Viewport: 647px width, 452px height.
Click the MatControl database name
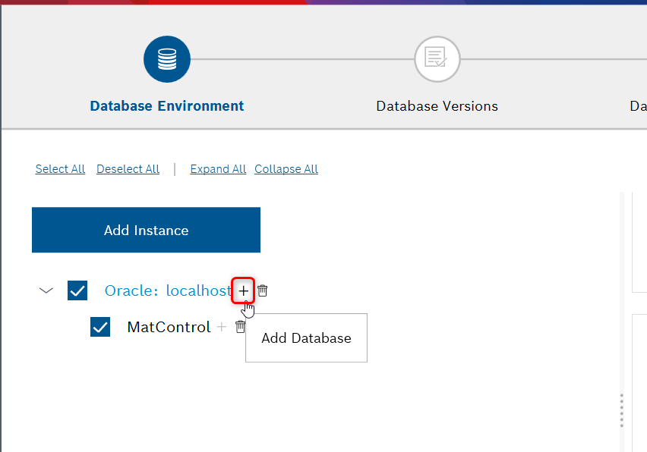(169, 327)
